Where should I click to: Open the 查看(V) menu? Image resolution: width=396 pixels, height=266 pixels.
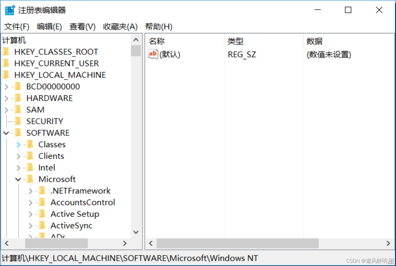click(x=82, y=26)
